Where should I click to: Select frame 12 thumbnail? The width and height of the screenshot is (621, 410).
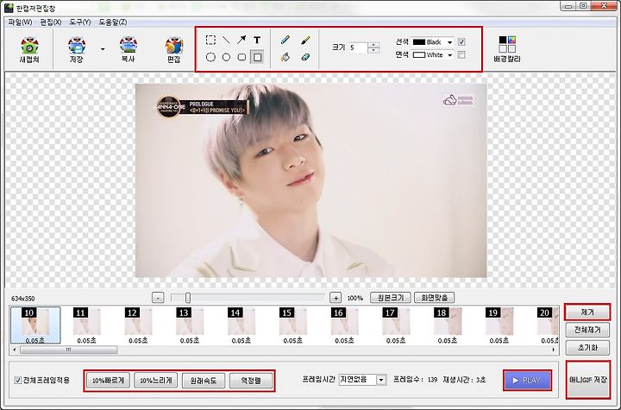pyautogui.click(x=138, y=325)
